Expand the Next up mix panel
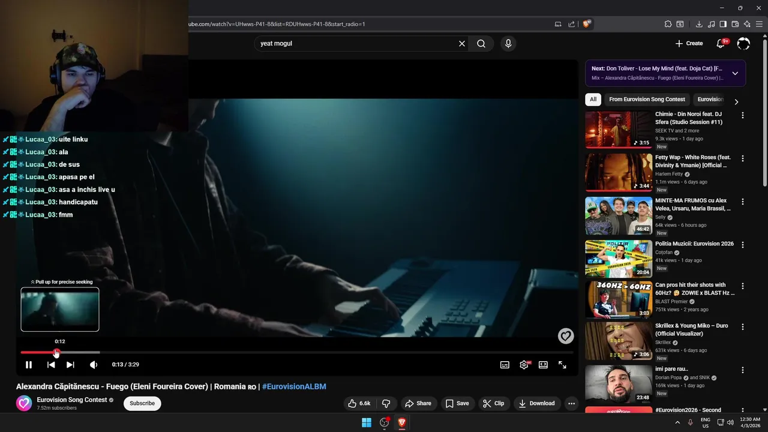The height and width of the screenshot is (432, 768). click(735, 73)
